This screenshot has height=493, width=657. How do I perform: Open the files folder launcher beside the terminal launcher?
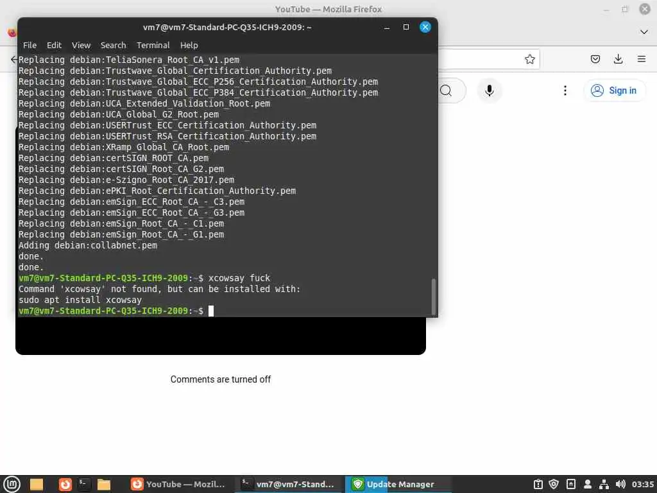point(103,484)
